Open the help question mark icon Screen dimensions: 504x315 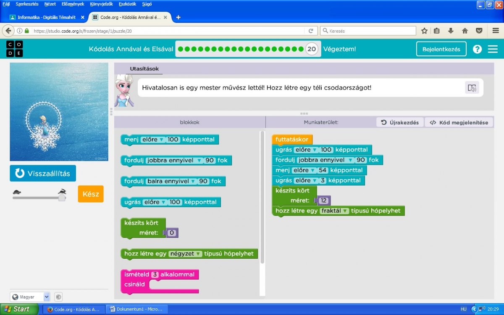point(477,49)
